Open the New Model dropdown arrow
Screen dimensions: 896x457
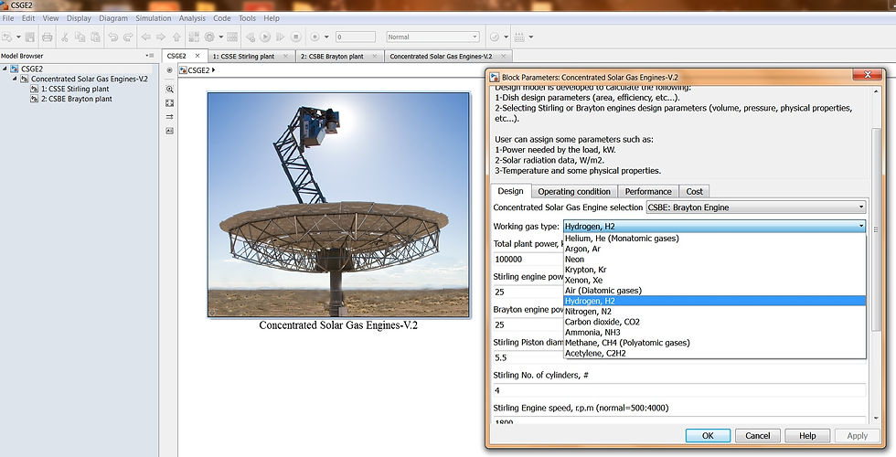click(18, 37)
